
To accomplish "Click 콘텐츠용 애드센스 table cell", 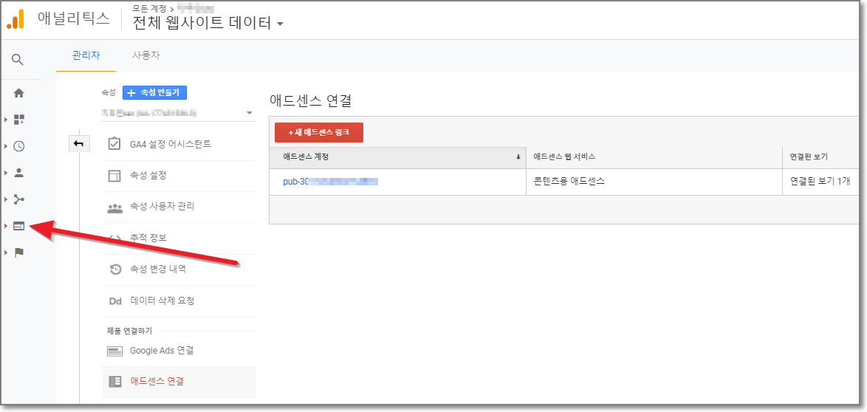I will click(654, 182).
